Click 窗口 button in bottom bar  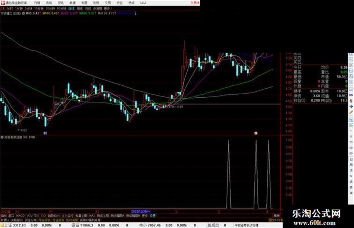[11, 216]
